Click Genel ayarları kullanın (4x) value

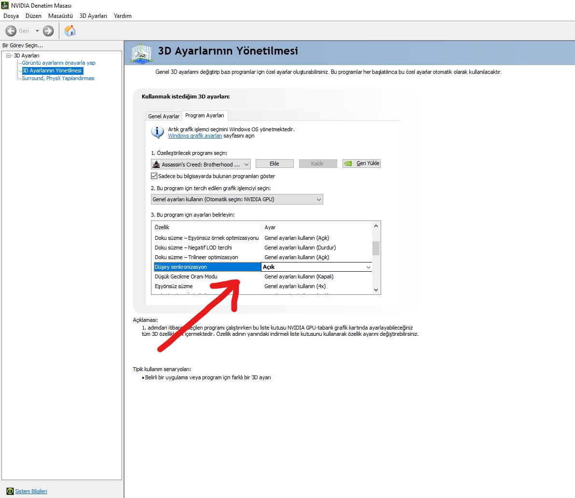295,286
